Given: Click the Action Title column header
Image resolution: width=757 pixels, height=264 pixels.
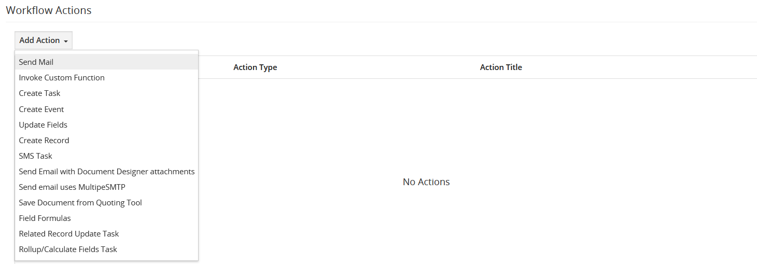Looking at the screenshot, I should (x=501, y=67).
